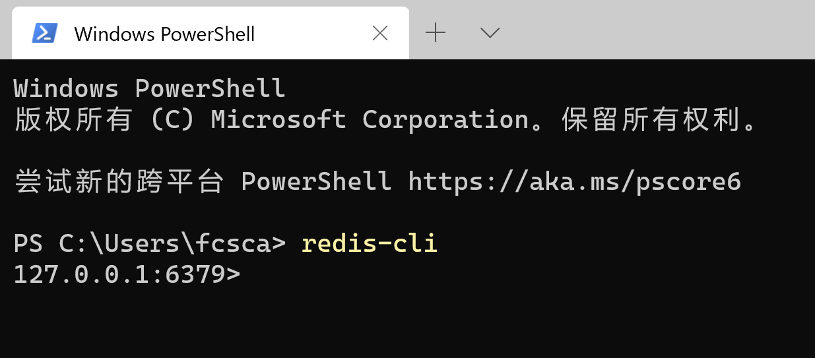
Task: Close the Windows PowerShell tab
Action: (380, 34)
